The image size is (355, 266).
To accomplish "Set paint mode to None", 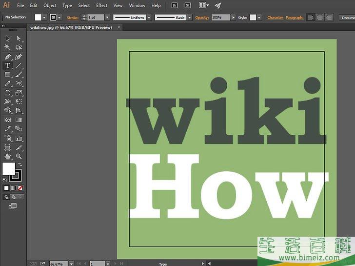I will coord(20,188).
